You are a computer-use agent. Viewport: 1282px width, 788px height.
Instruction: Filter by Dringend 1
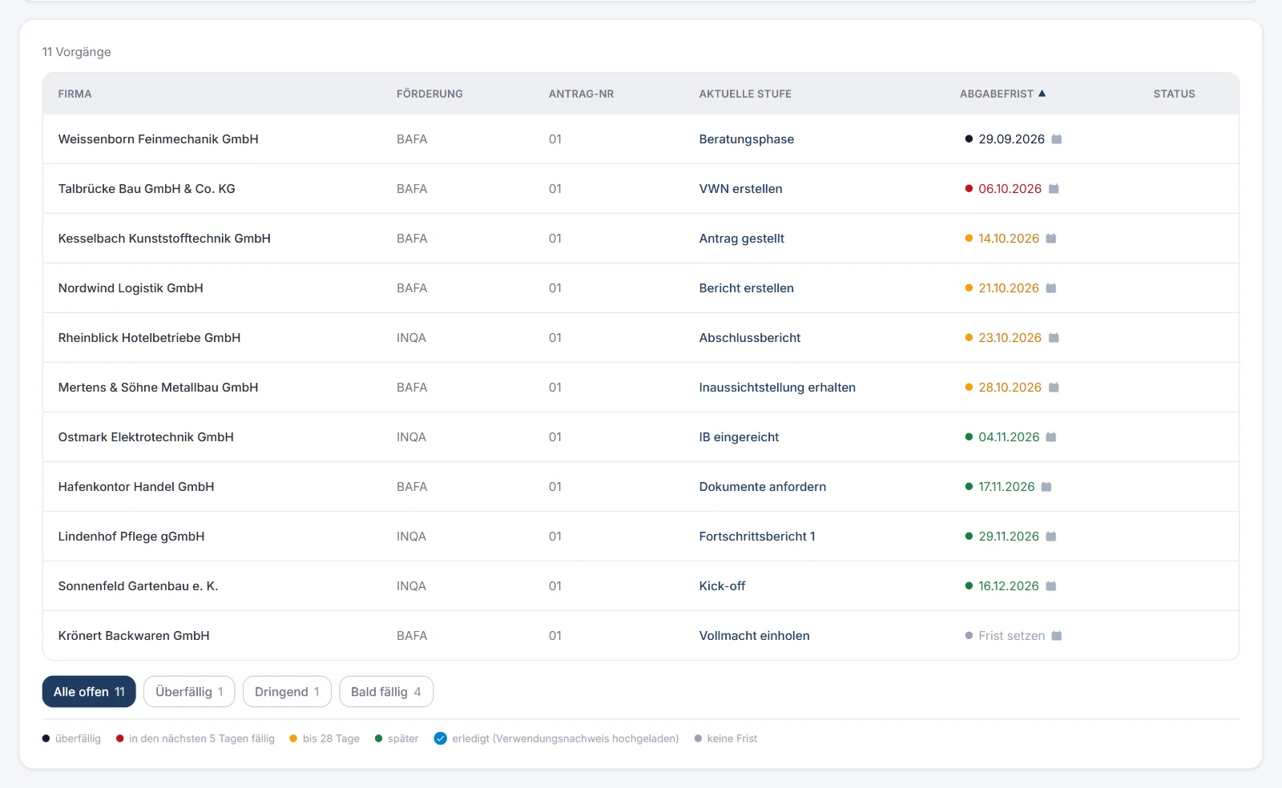coord(287,692)
